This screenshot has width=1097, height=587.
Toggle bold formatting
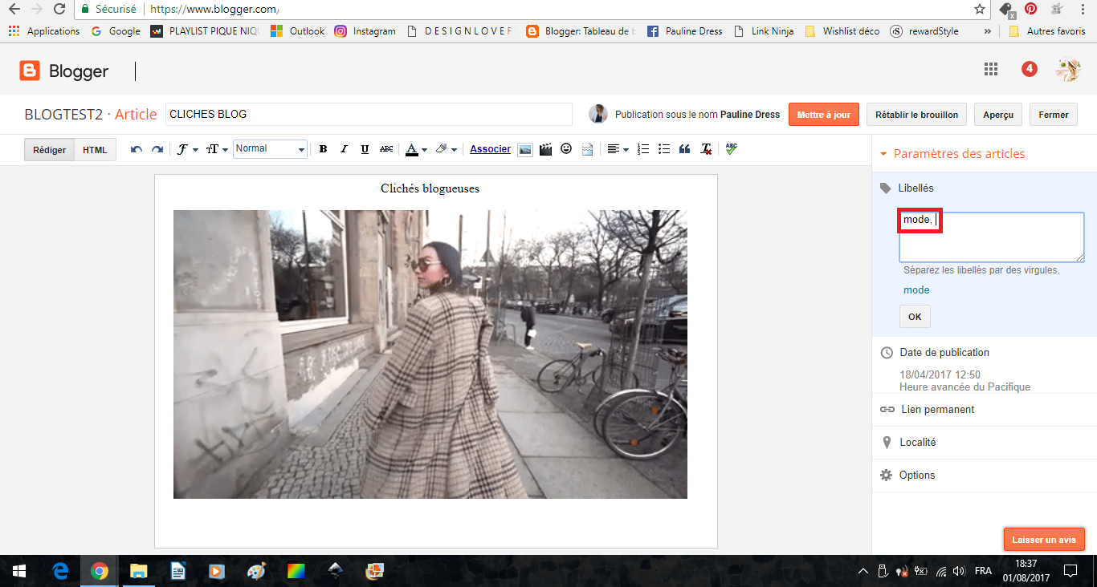(323, 149)
